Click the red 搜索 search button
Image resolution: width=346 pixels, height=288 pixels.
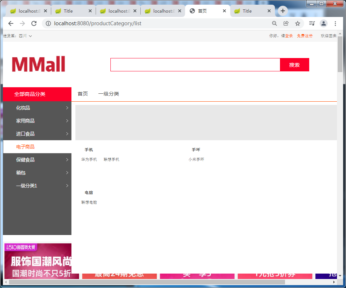(294, 65)
